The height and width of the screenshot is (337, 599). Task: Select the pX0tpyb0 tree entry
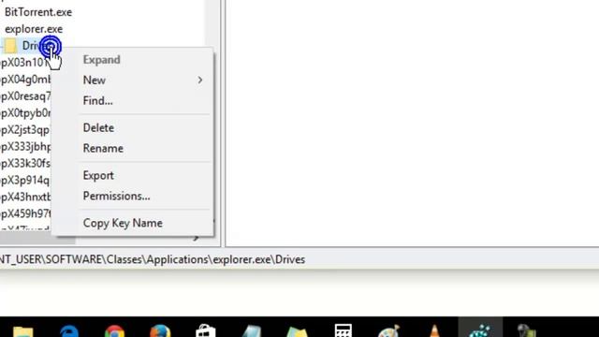tap(25, 113)
